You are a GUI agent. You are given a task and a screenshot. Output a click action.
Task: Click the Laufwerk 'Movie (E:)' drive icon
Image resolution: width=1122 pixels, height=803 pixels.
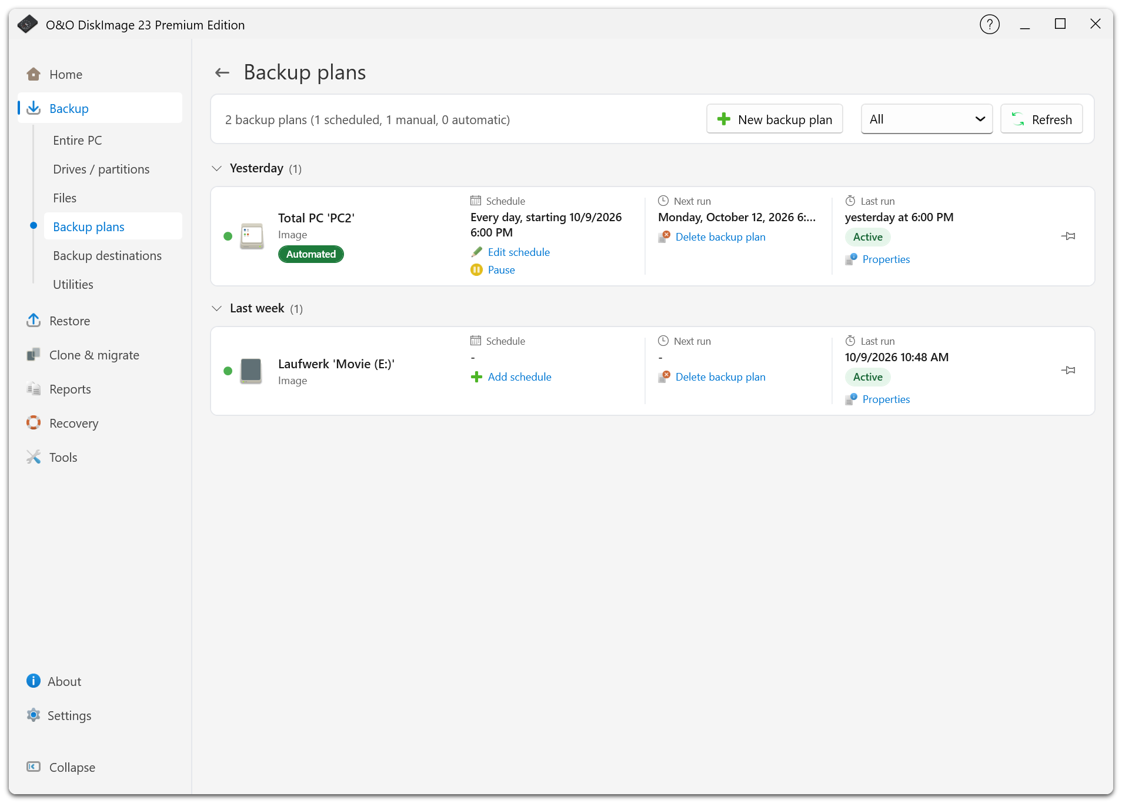pos(252,371)
